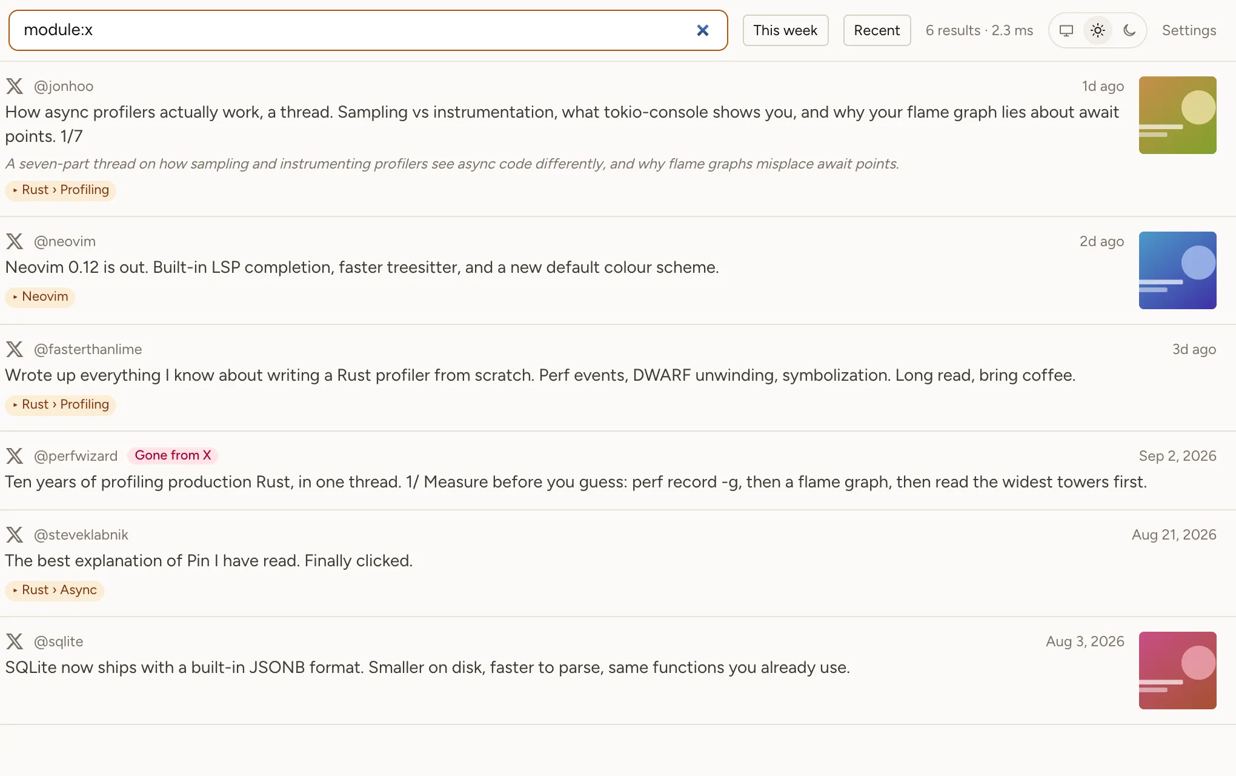Open the @perfwizard handle
This screenshot has width=1236, height=776.
(x=76, y=456)
